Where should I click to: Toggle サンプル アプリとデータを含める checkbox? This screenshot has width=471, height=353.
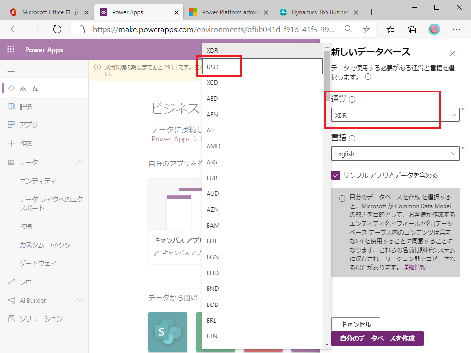[x=336, y=175]
